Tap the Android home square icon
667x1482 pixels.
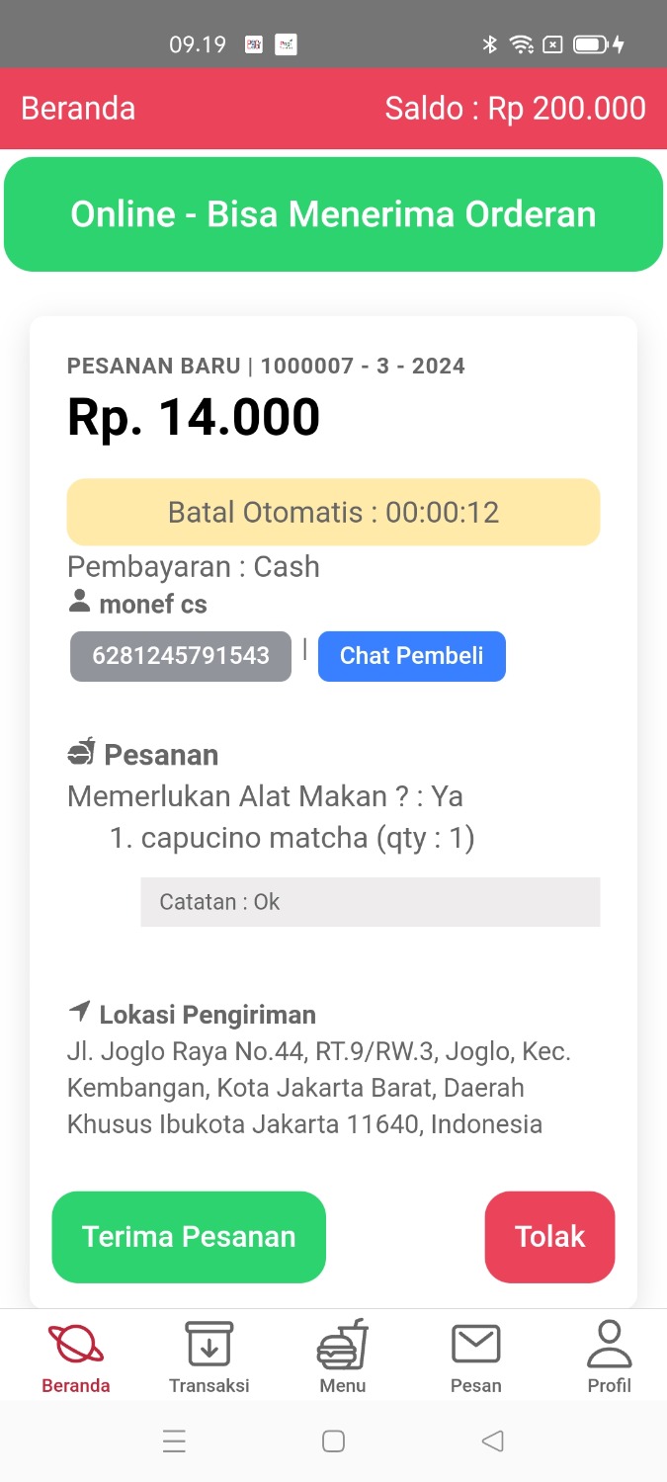pos(334,1441)
